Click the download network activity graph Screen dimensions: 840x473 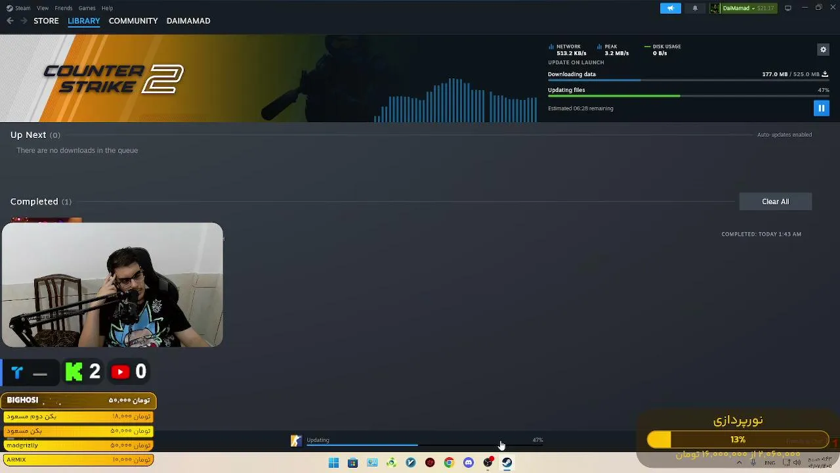tap(456, 100)
